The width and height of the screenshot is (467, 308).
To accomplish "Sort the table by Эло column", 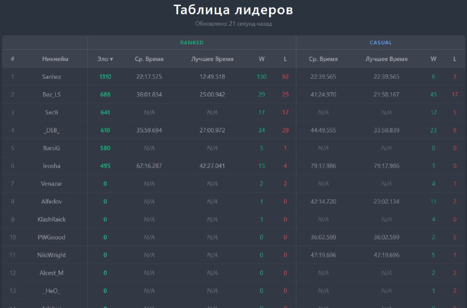I will (105, 59).
